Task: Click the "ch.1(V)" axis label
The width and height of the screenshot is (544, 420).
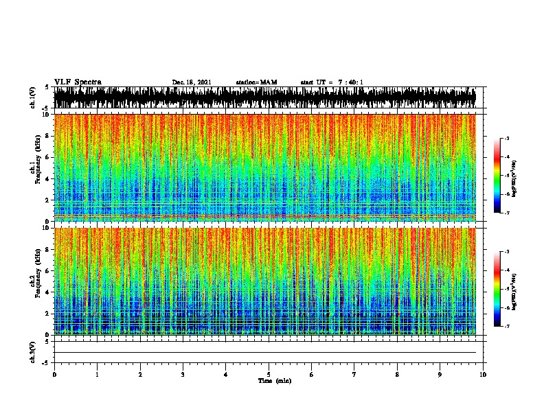Action: (32, 97)
